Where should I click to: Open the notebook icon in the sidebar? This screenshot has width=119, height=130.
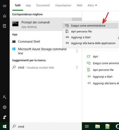(4, 26)
